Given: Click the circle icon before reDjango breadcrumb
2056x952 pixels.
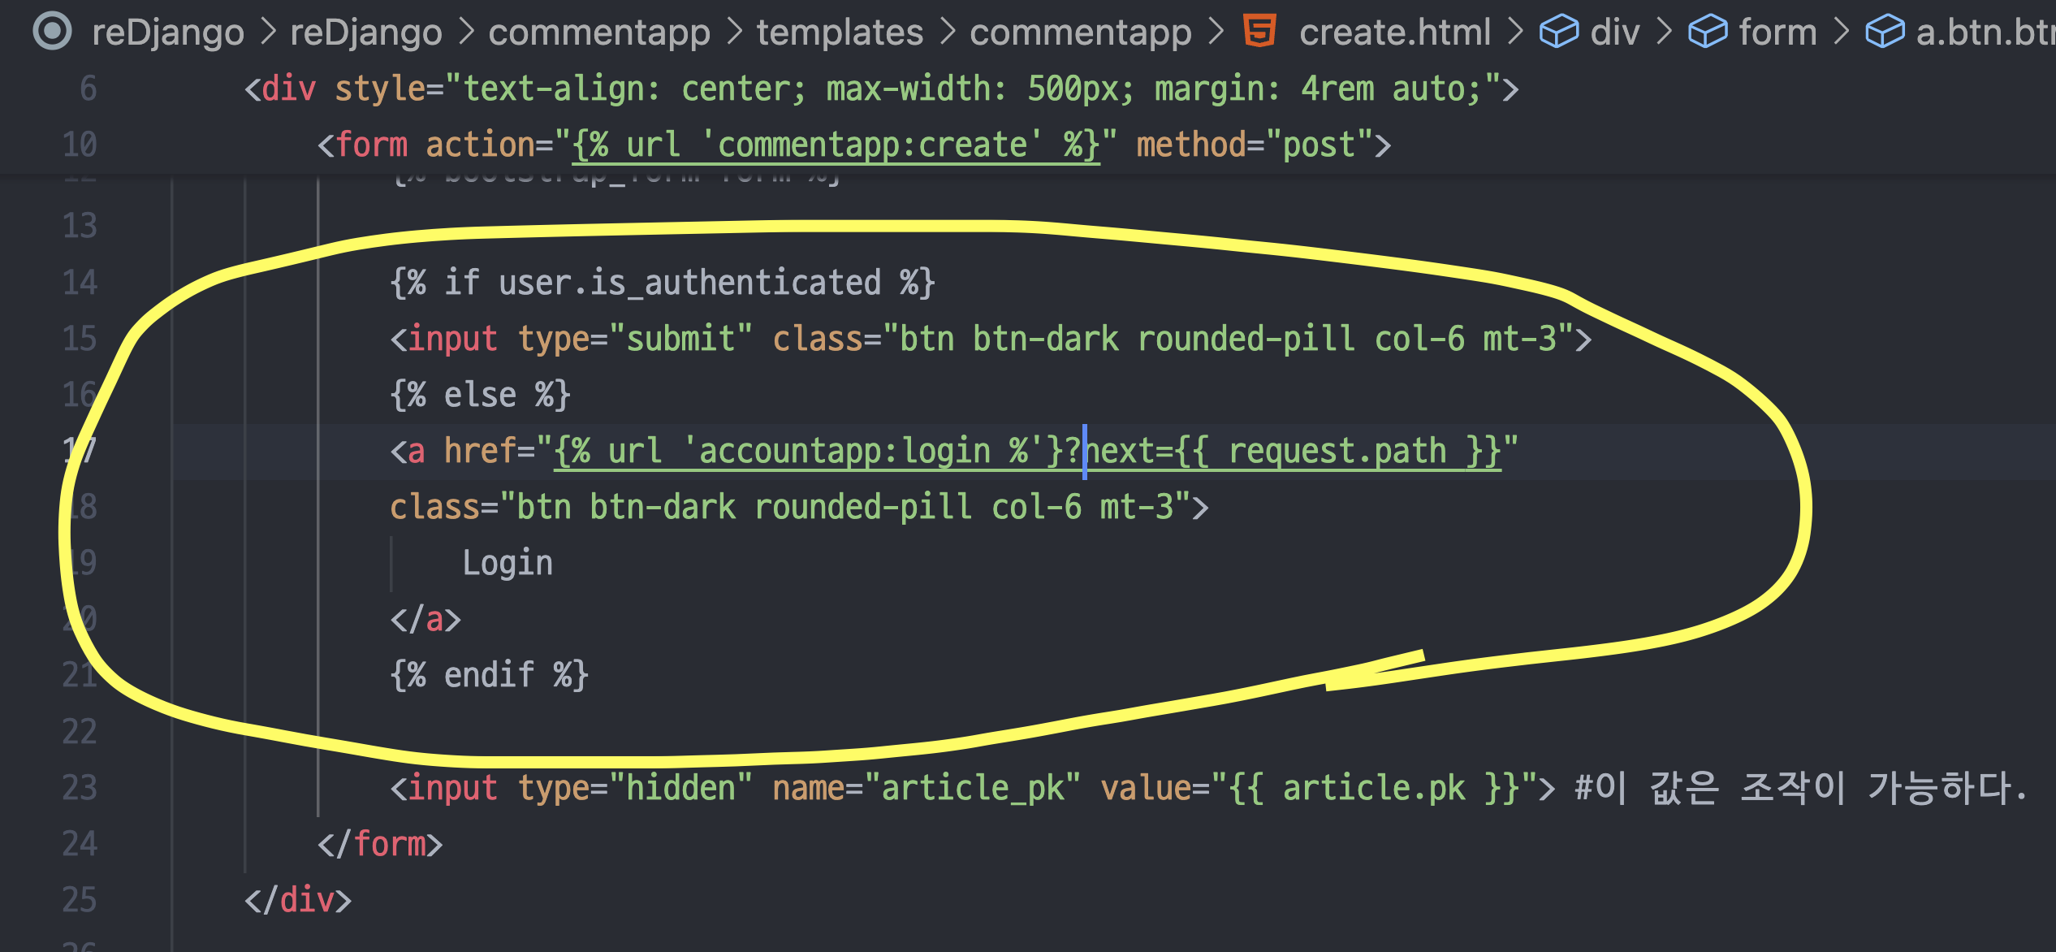Looking at the screenshot, I should point(53,32).
